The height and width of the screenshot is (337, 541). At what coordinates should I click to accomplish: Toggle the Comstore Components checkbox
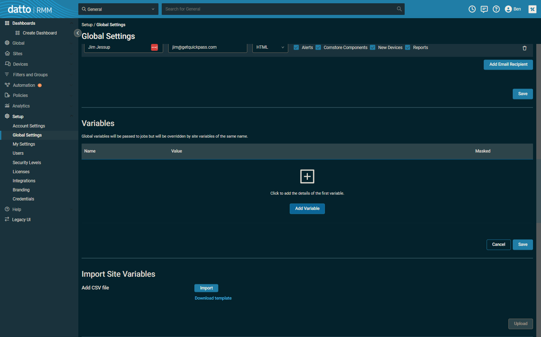318,48
